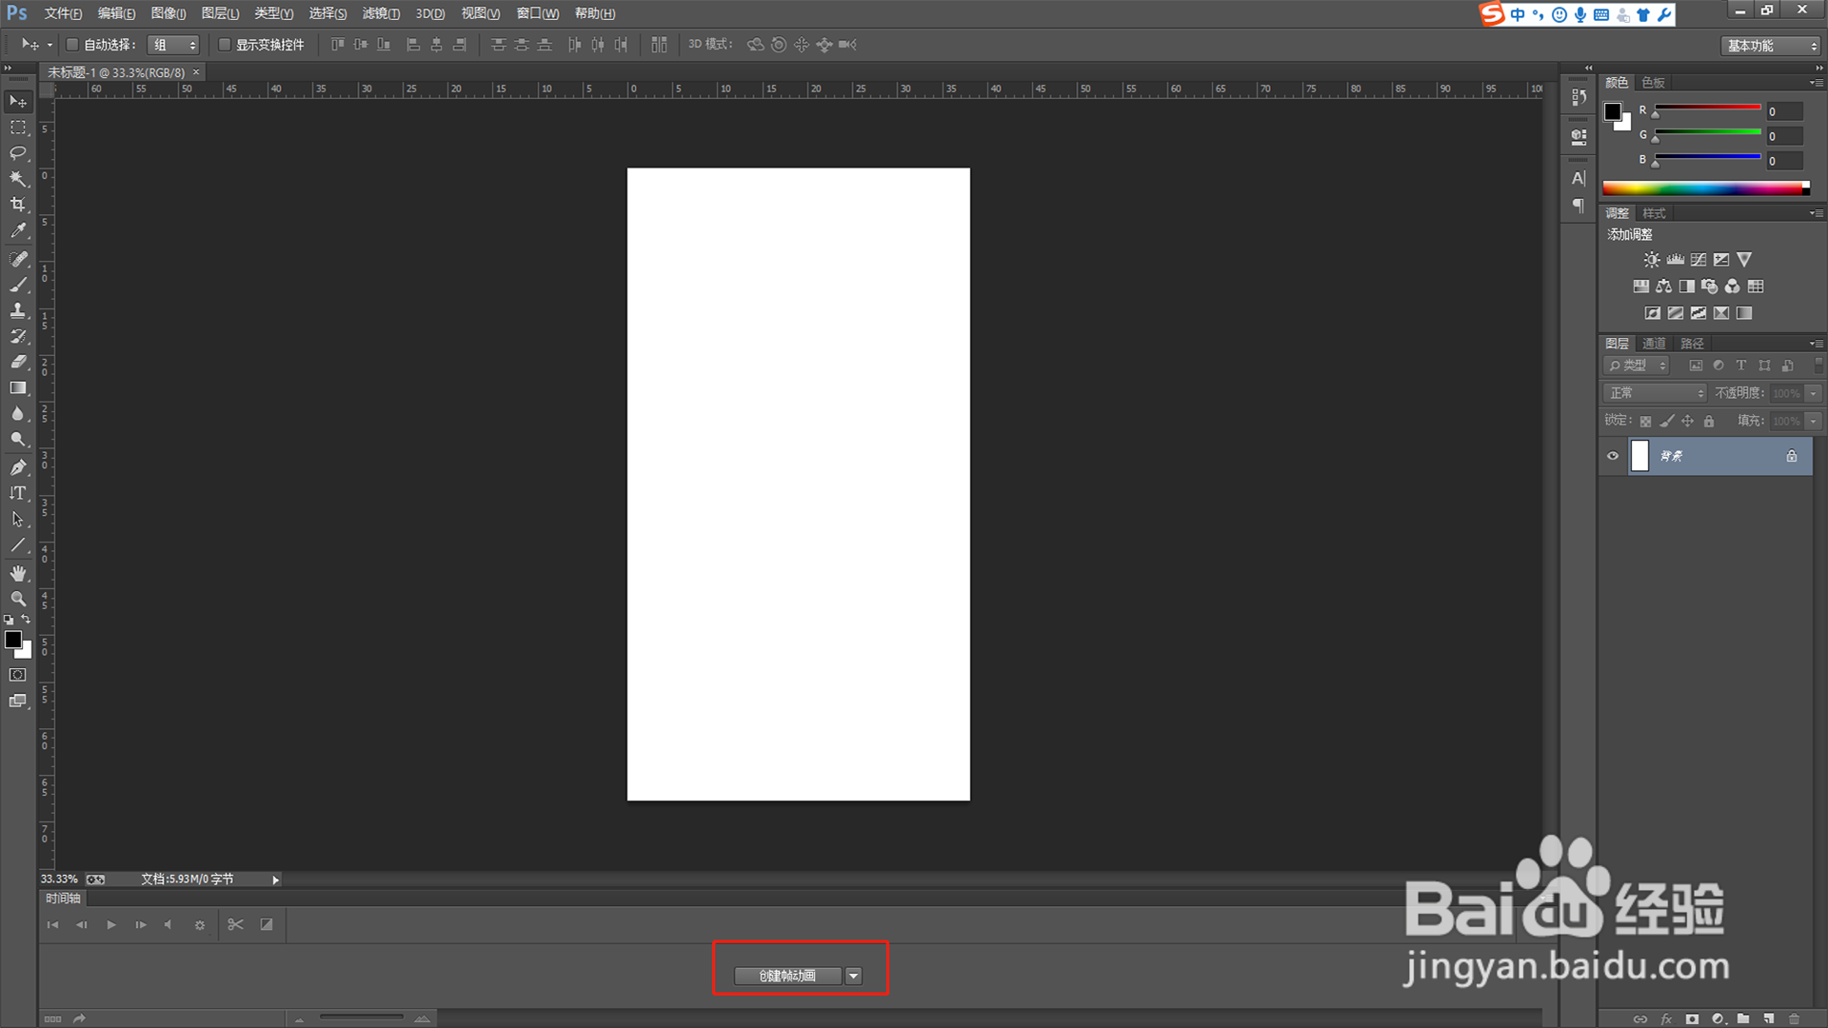Select the Eyedropper tool

point(18,230)
